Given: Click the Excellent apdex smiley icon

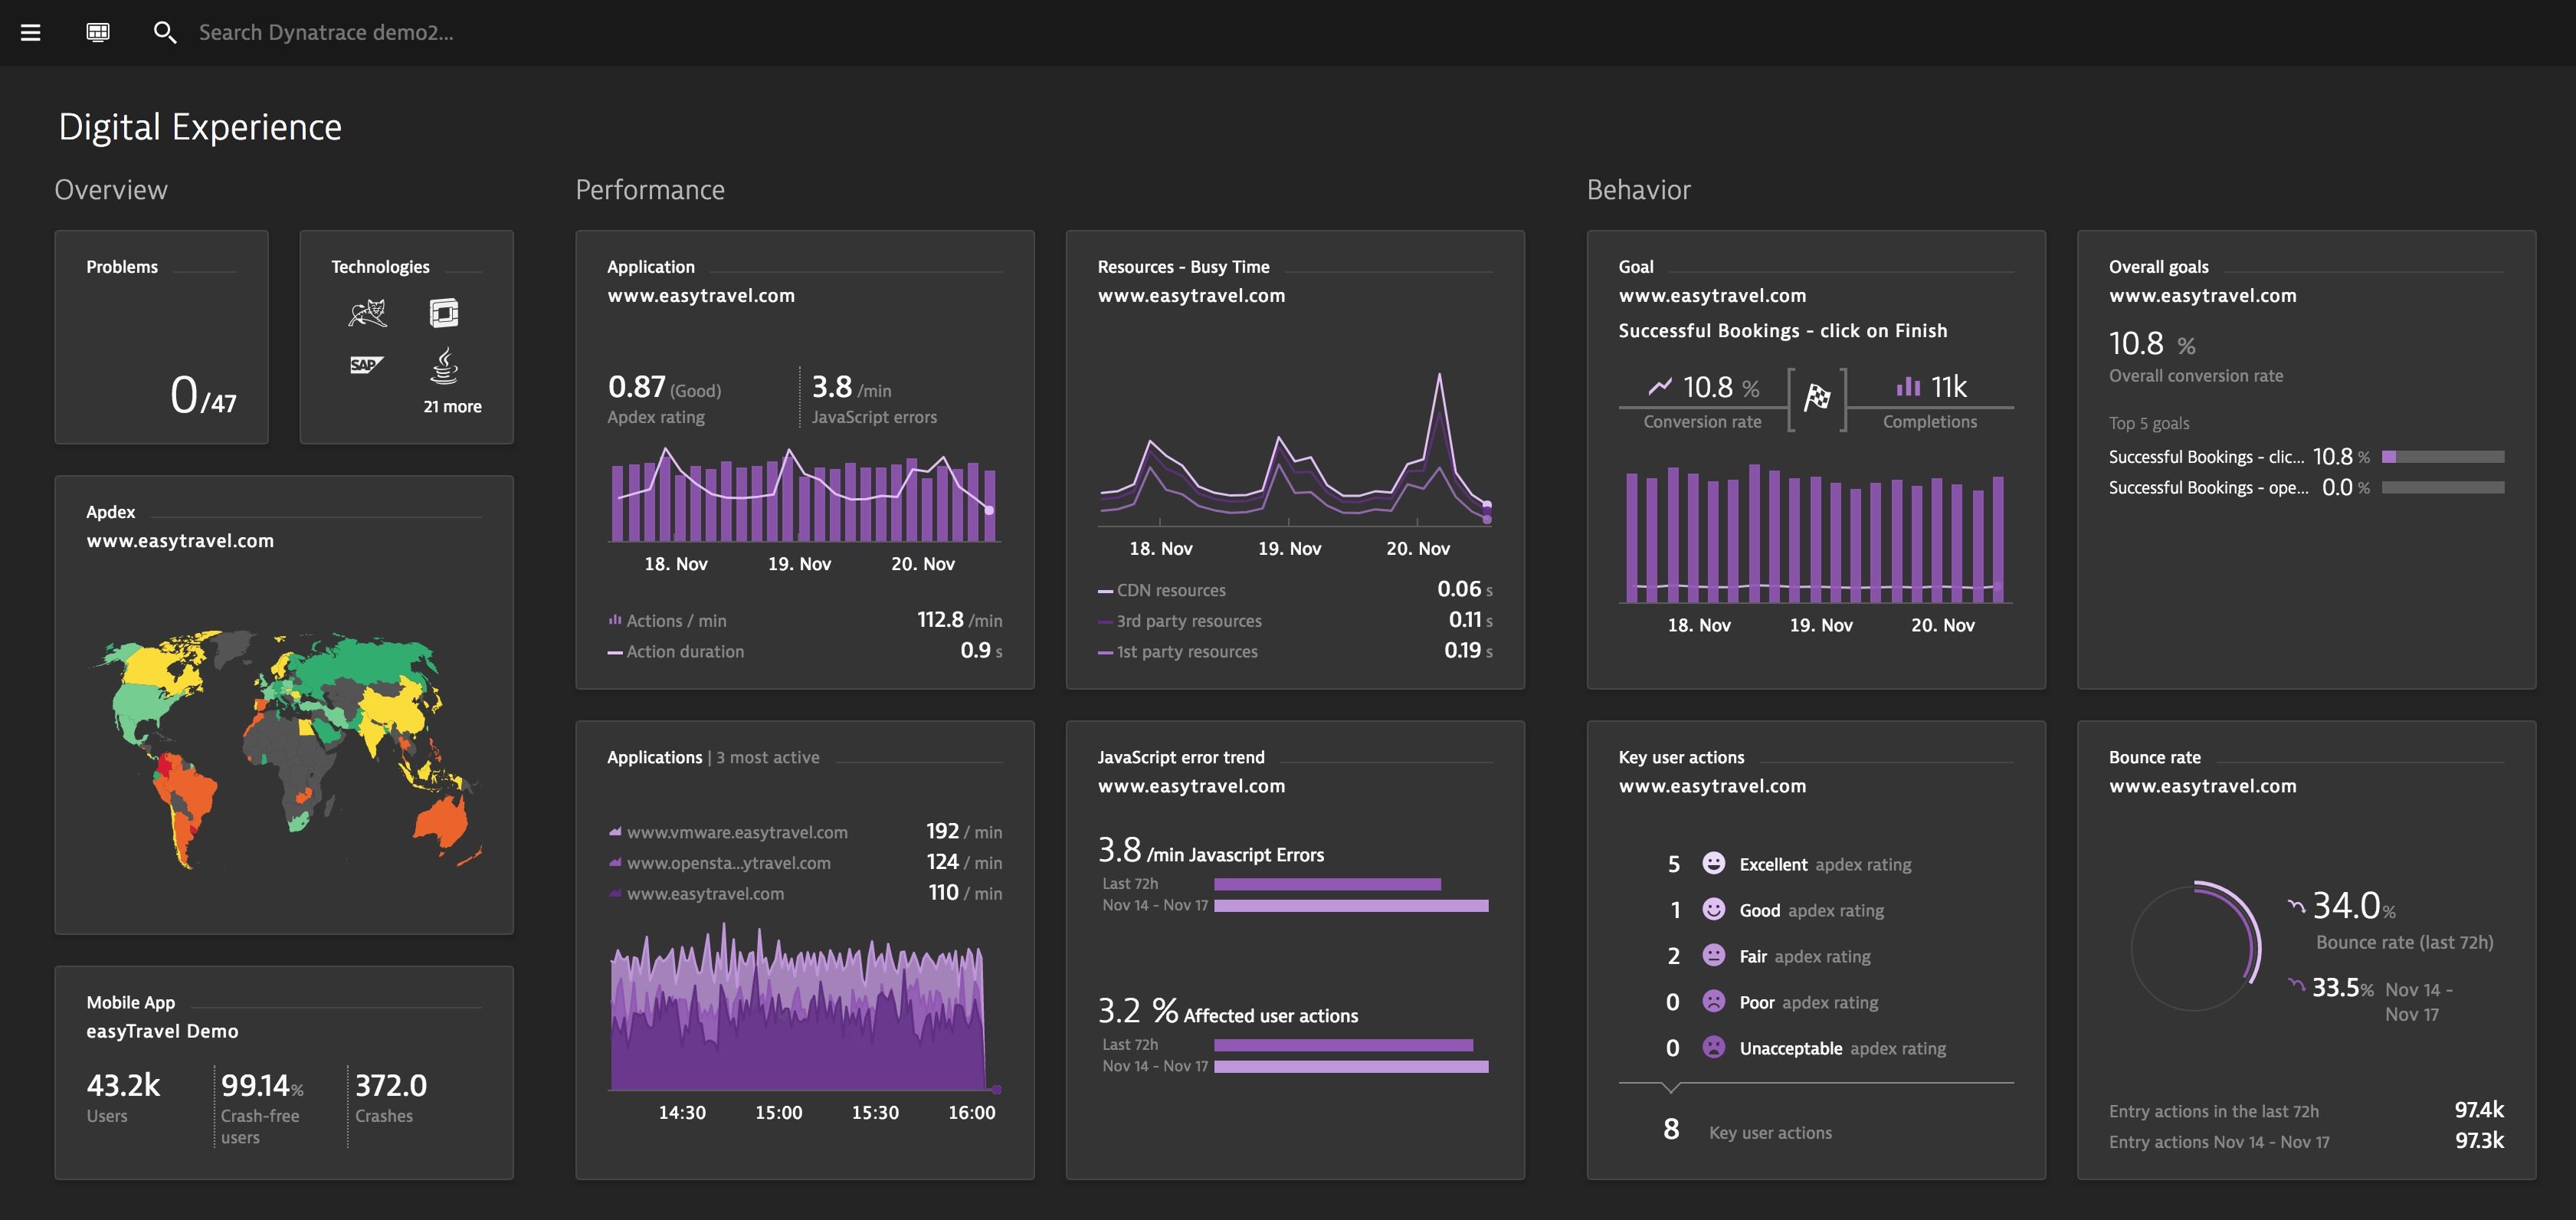Looking at the screenshot, I should point(1713,863).
